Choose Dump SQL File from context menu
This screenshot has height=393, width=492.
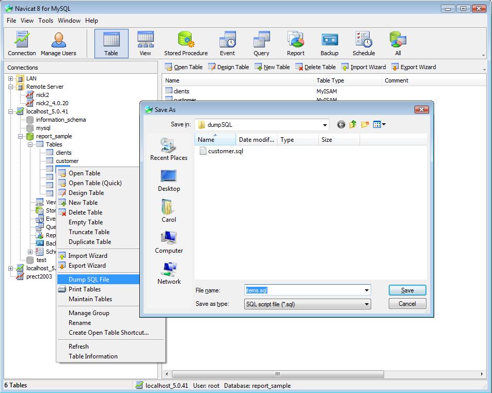click(x=98, y=279)
